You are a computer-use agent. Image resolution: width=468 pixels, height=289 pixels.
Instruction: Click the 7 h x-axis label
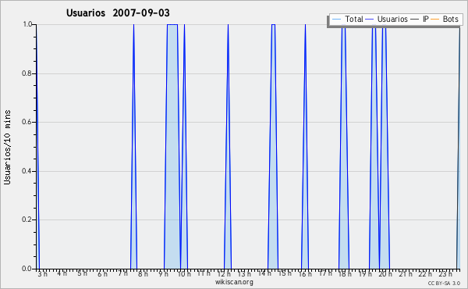point(122,273)
